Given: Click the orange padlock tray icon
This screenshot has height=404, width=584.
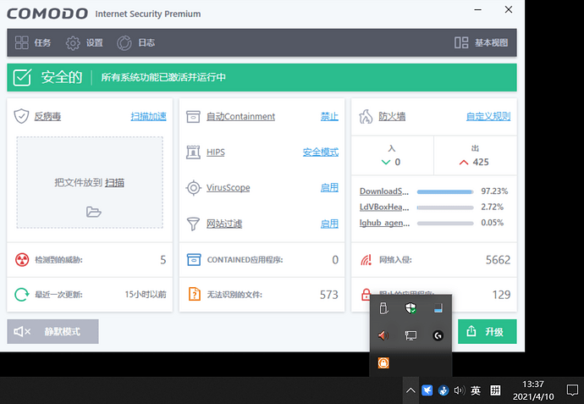Looking at the screenshot, I should pyautogui.click(x=383, y=362).
